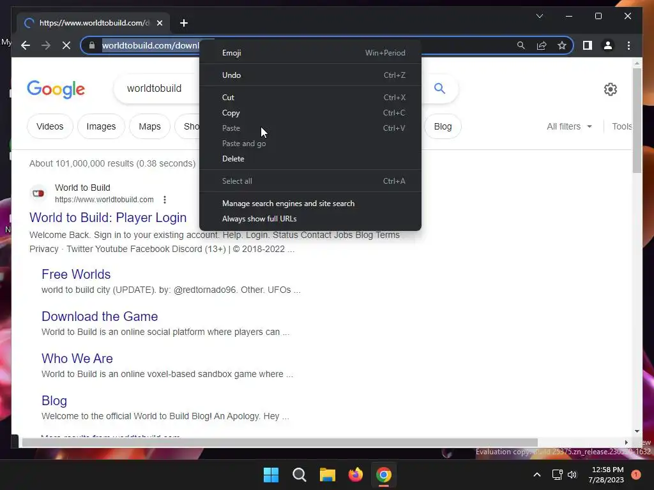
Task: Open a new tab
Action: pyautogui.click(x=184, y=23)
